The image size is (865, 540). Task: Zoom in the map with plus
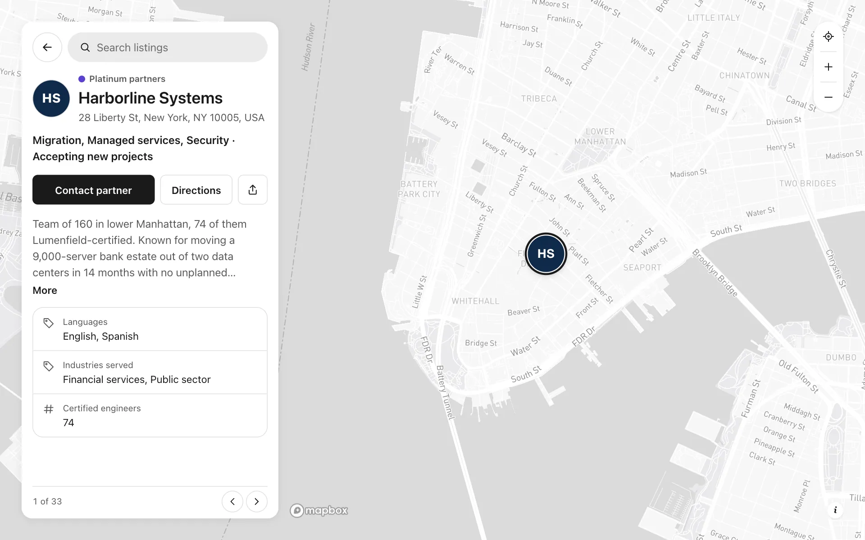[829, 67]
